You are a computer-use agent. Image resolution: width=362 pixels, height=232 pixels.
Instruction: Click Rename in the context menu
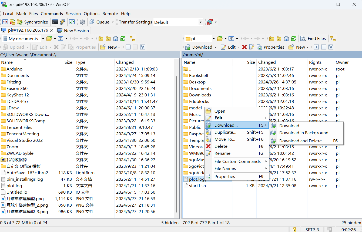pos(222,153)
